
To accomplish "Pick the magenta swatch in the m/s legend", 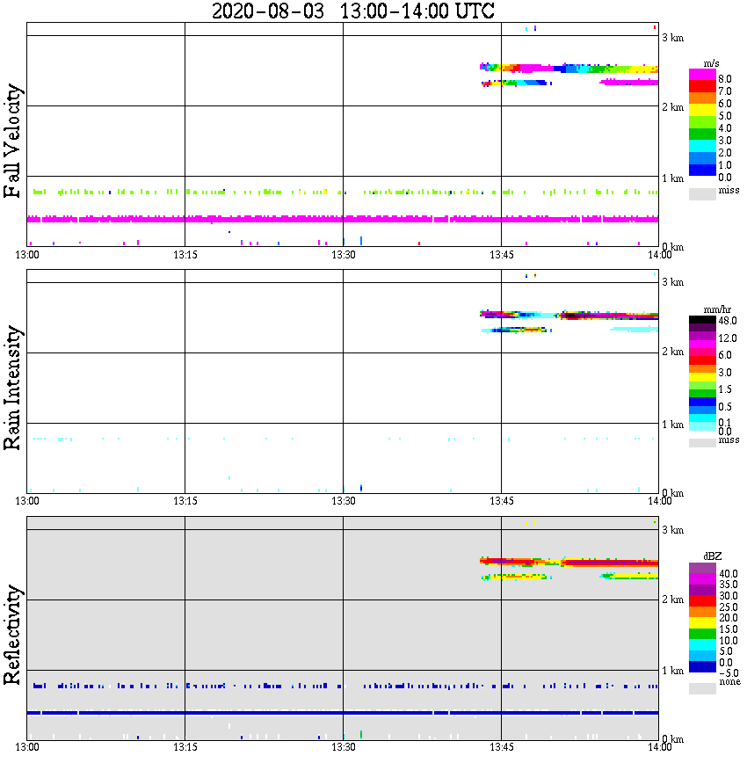I will [702, 75].
